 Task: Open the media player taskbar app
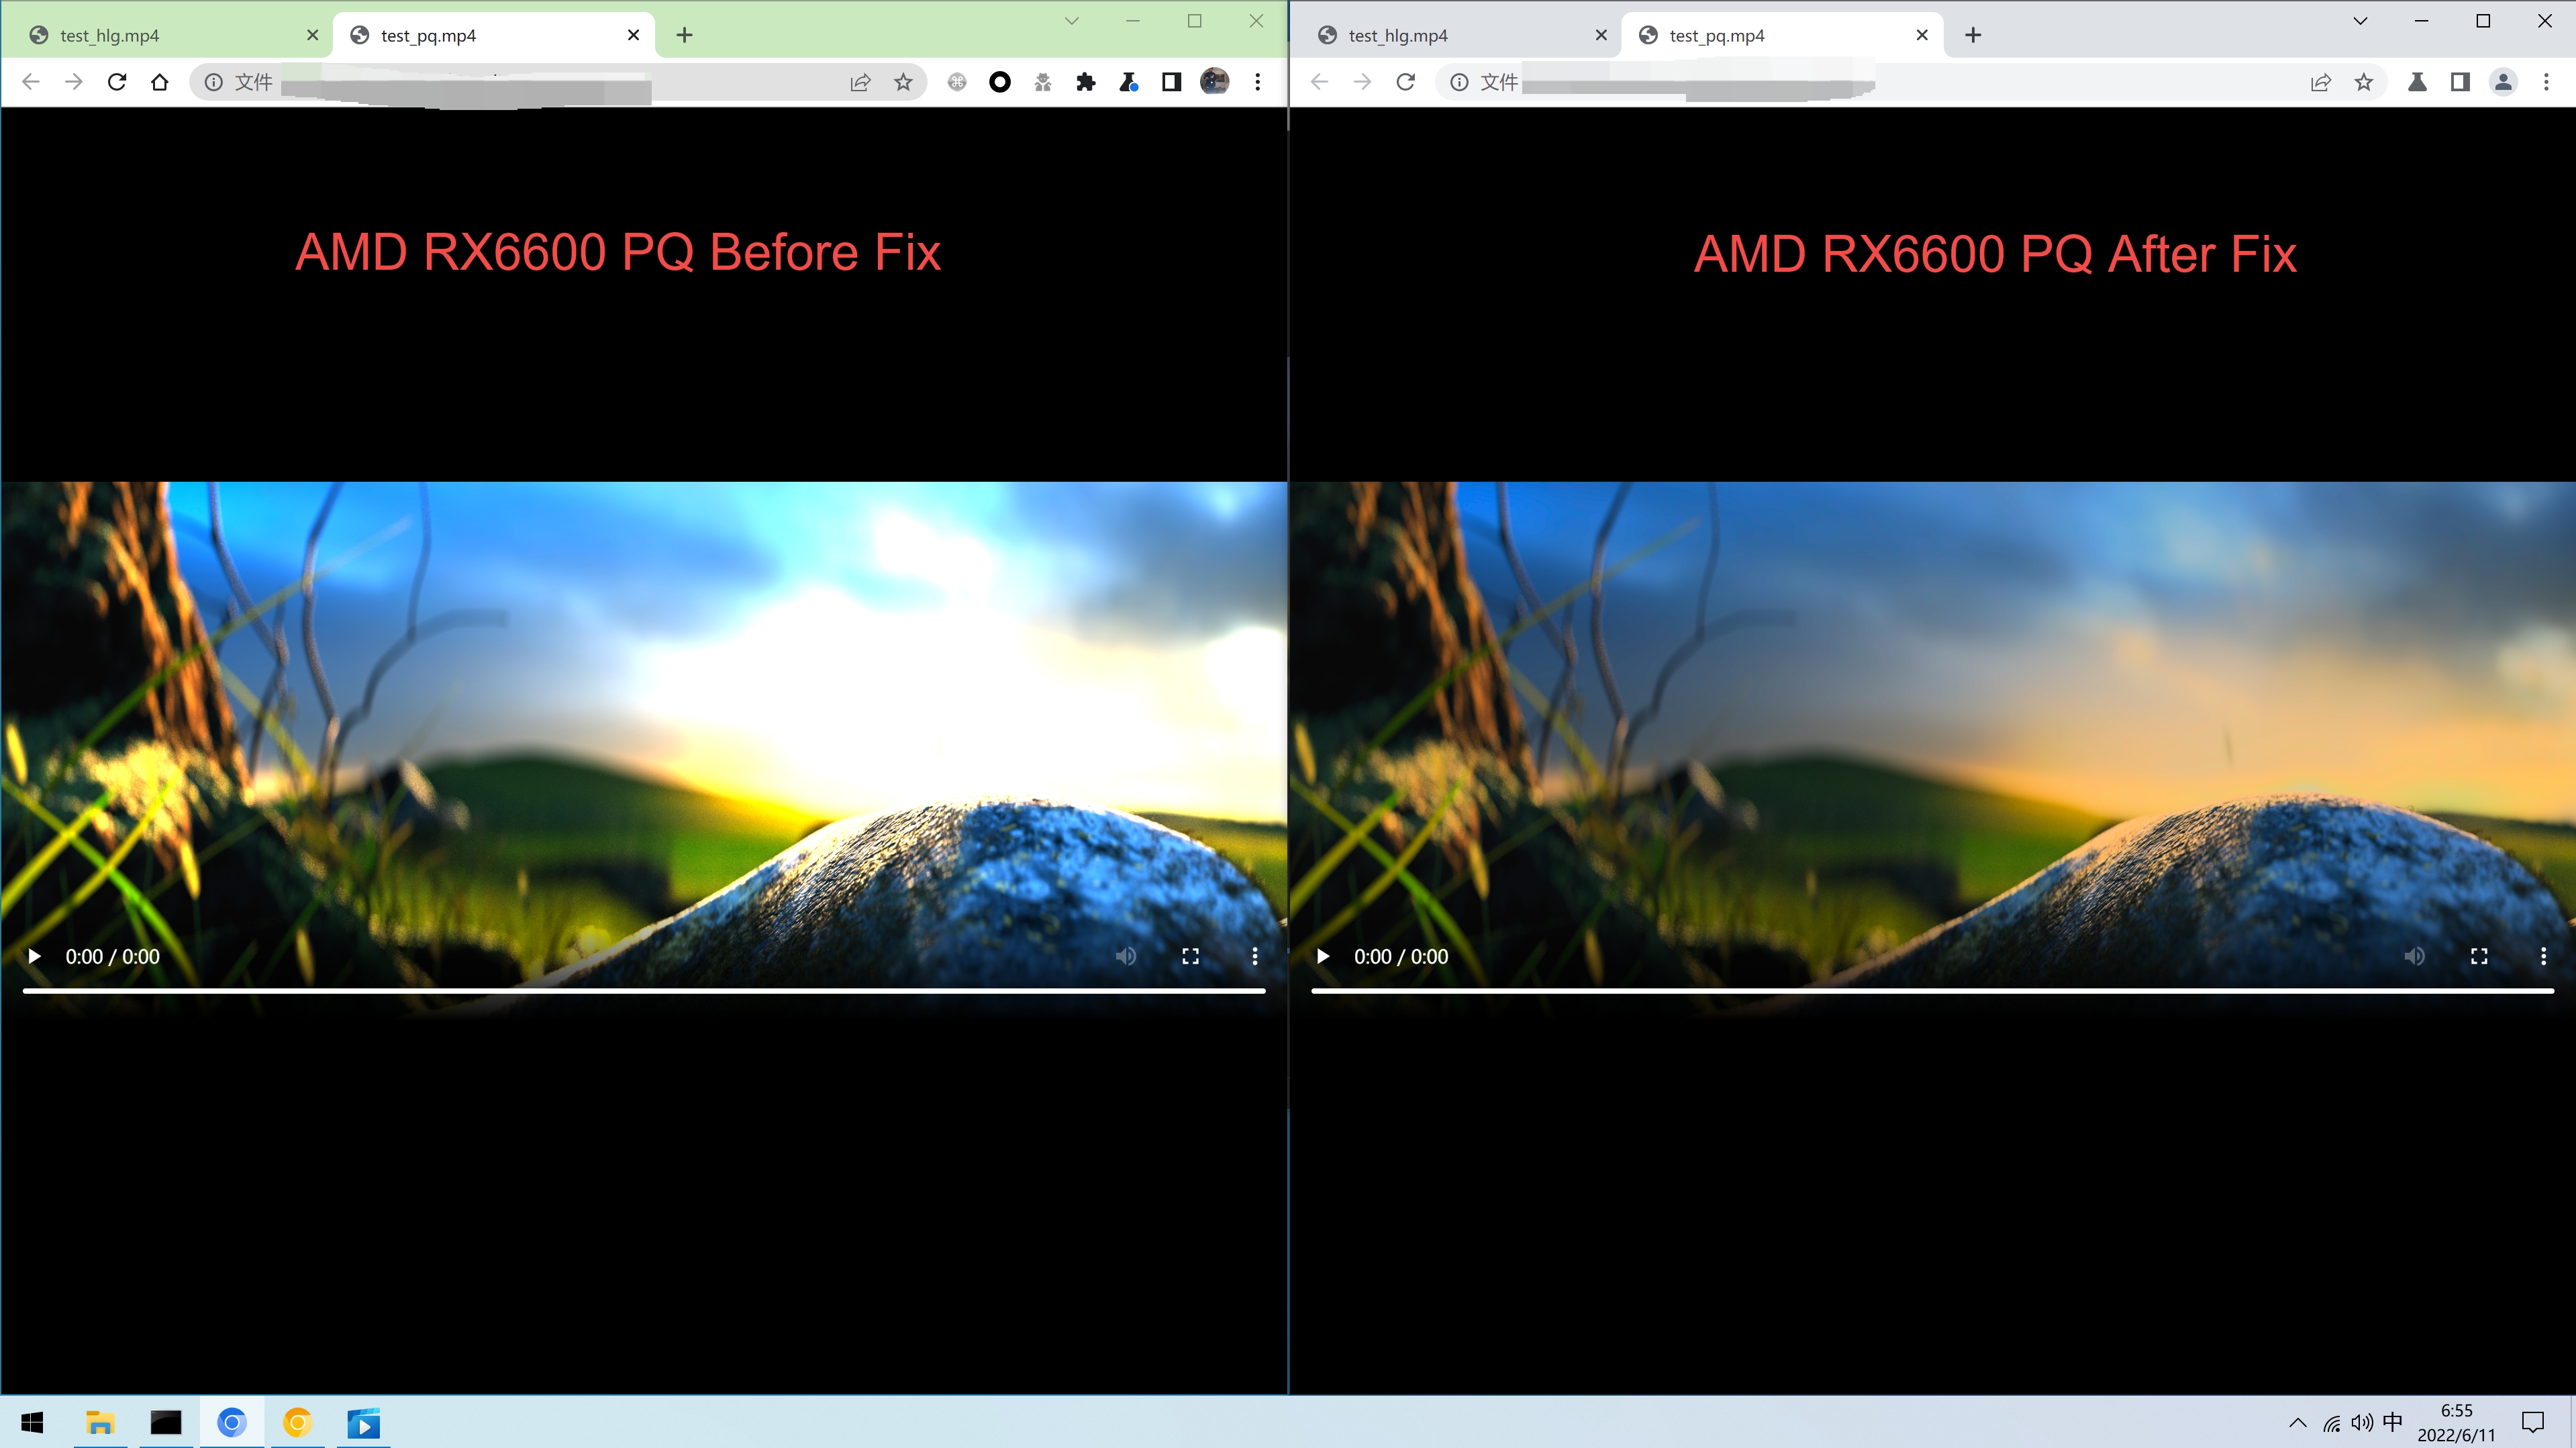364,1422
